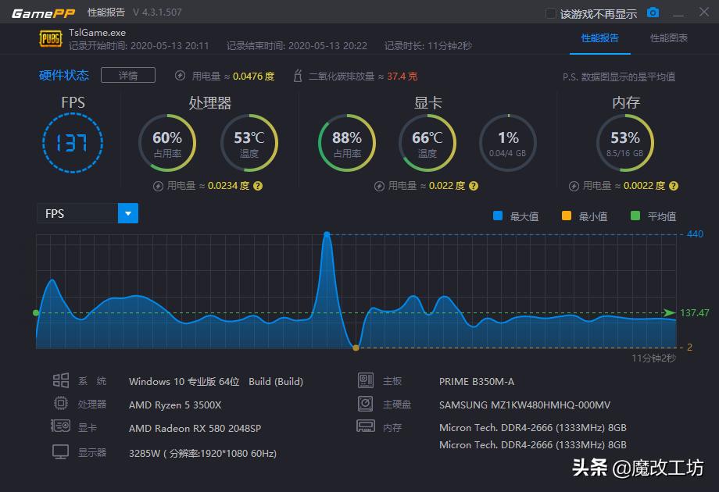This screenshot has width=719, height=492.
Task: Click the total power usage lightning icon
Action: click(180, 76)
